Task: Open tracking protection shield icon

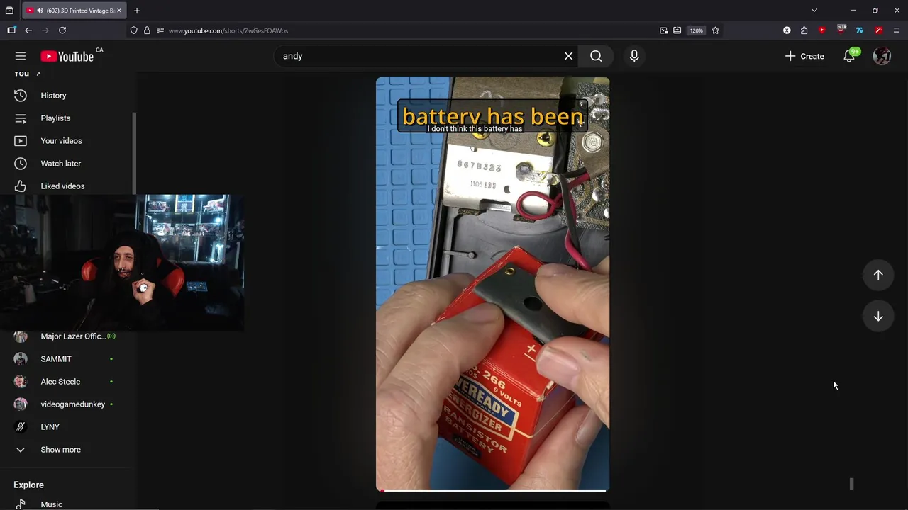Action: 133,30
